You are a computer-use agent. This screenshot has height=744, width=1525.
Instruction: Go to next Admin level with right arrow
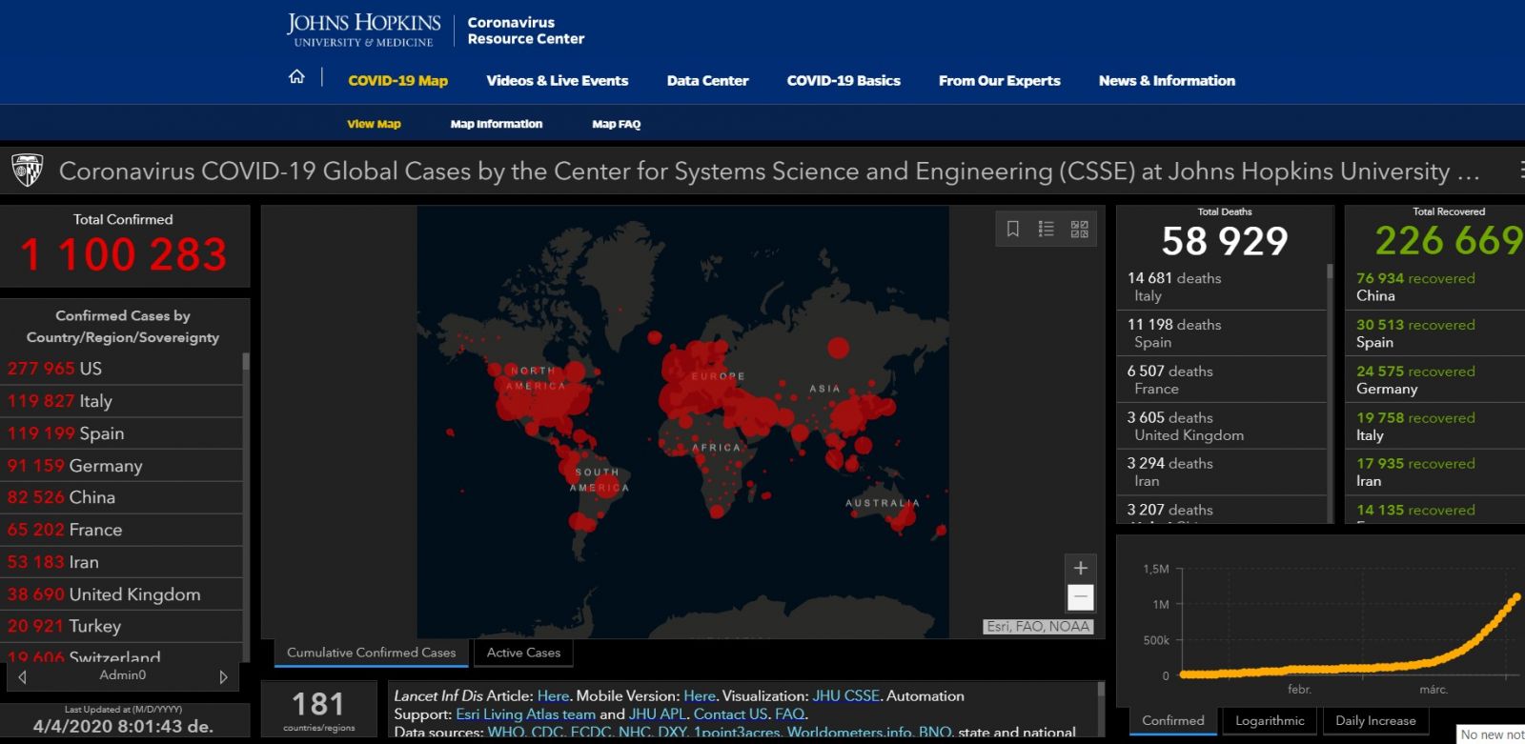tap(223, 676)
